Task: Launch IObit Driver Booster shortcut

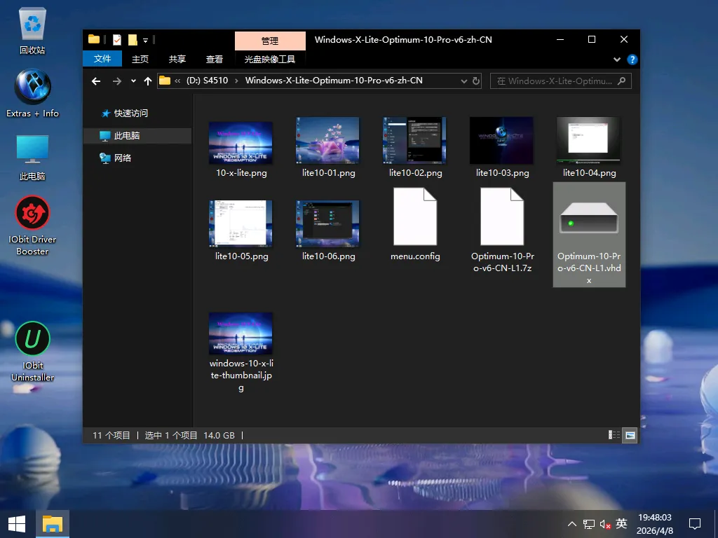Action: (32, 226)
